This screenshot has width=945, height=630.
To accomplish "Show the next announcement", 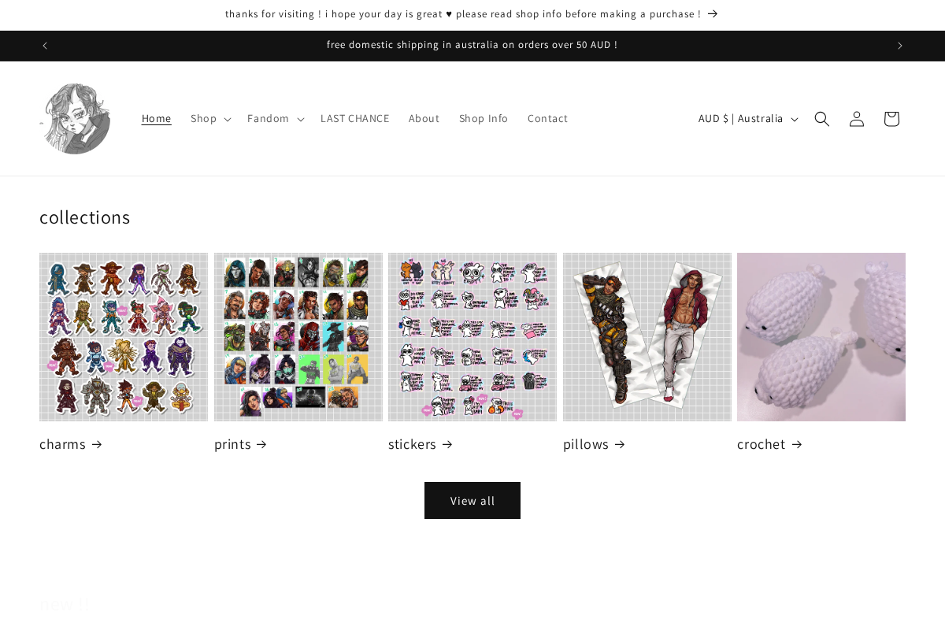I will 900,45.
